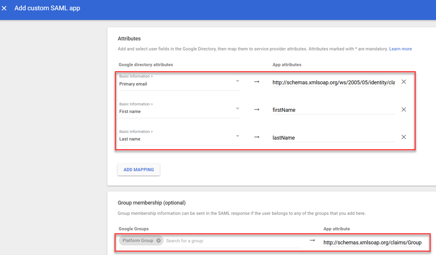
Task: Open the Learn more link
Action: point(400,49)
